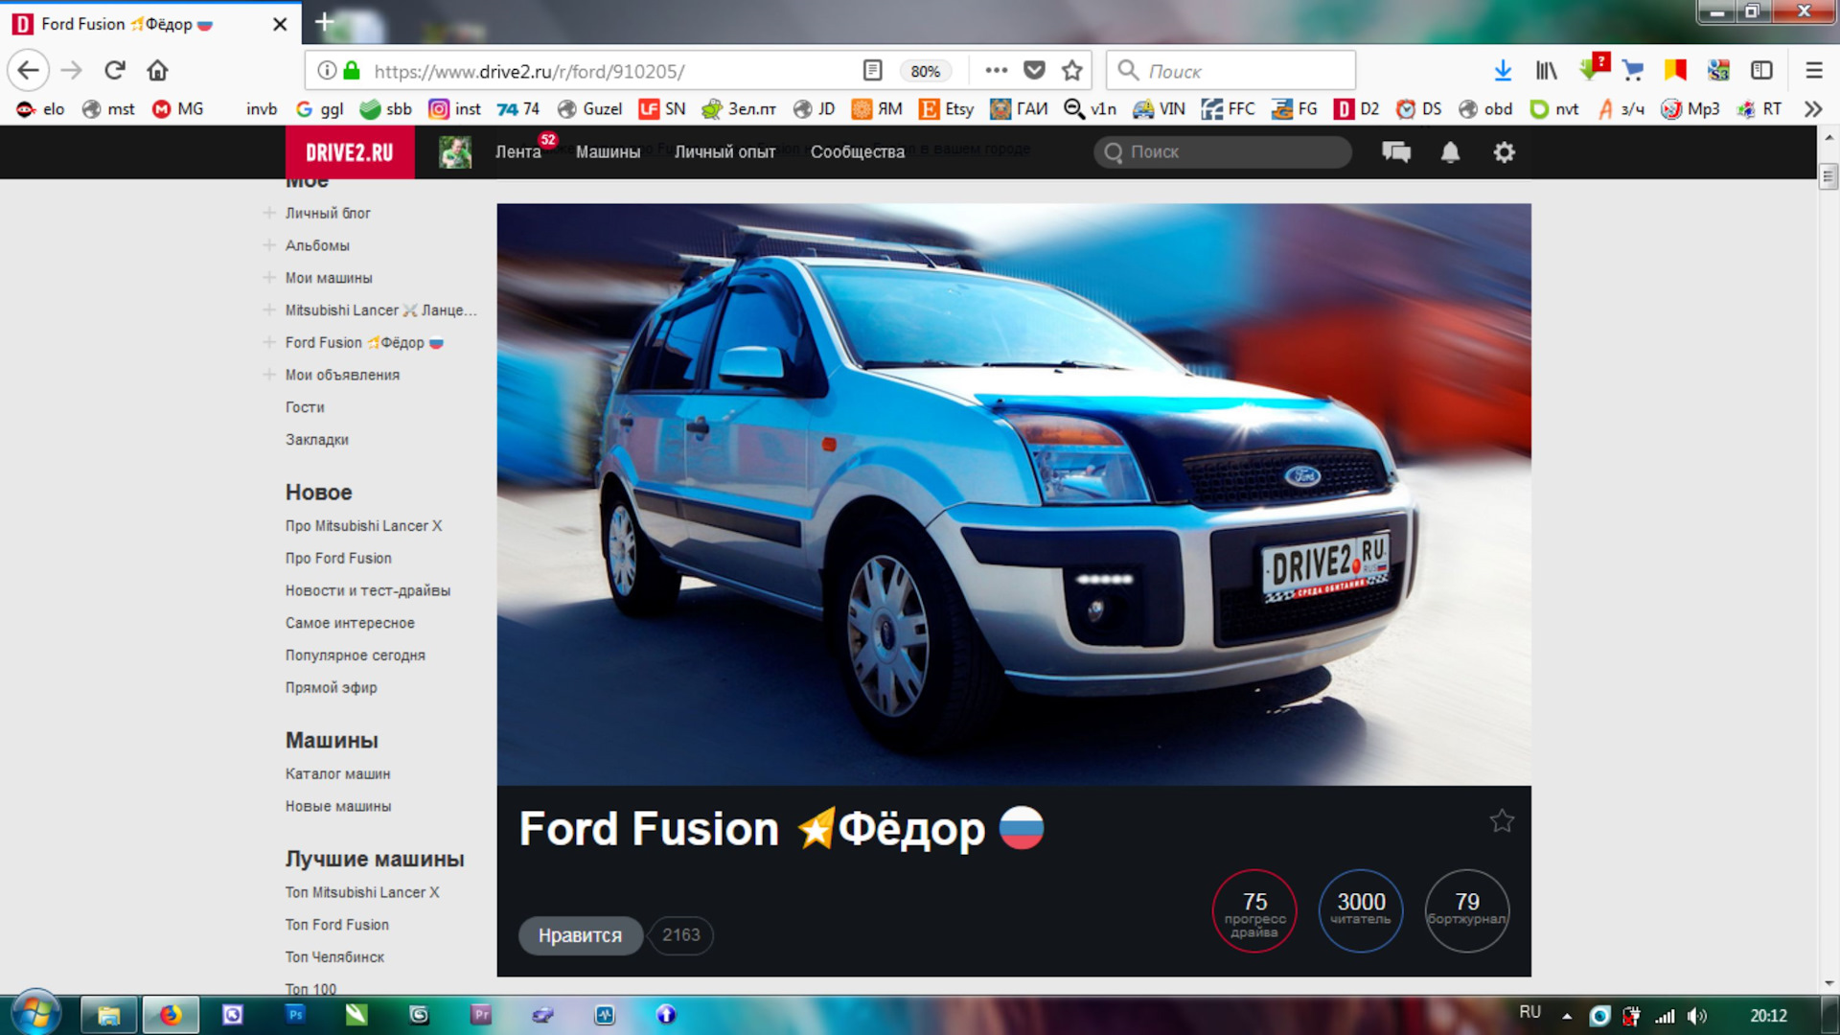This screenshot has height=1035, width=1840.
Task: Click the 80% zoom indicator
Action: [x=925, y=71]
